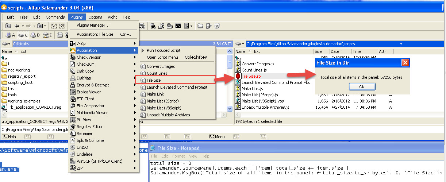
Task: Click the 7-Zip plugin entry
Action: [x=81, y=43]
